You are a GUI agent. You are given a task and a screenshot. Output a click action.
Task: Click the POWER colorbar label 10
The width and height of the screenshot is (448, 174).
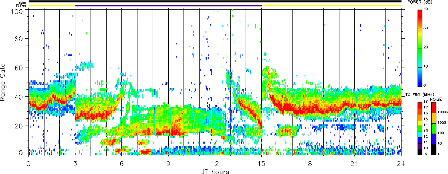[426, 66]
